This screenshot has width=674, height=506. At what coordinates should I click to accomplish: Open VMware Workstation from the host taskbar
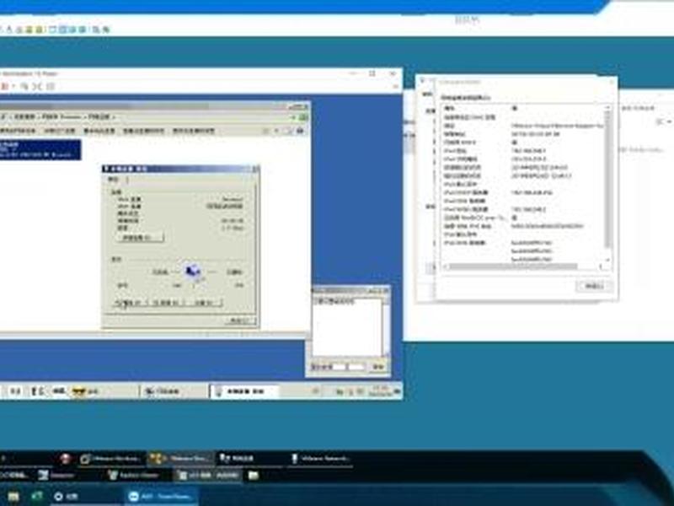coord(110,459)
